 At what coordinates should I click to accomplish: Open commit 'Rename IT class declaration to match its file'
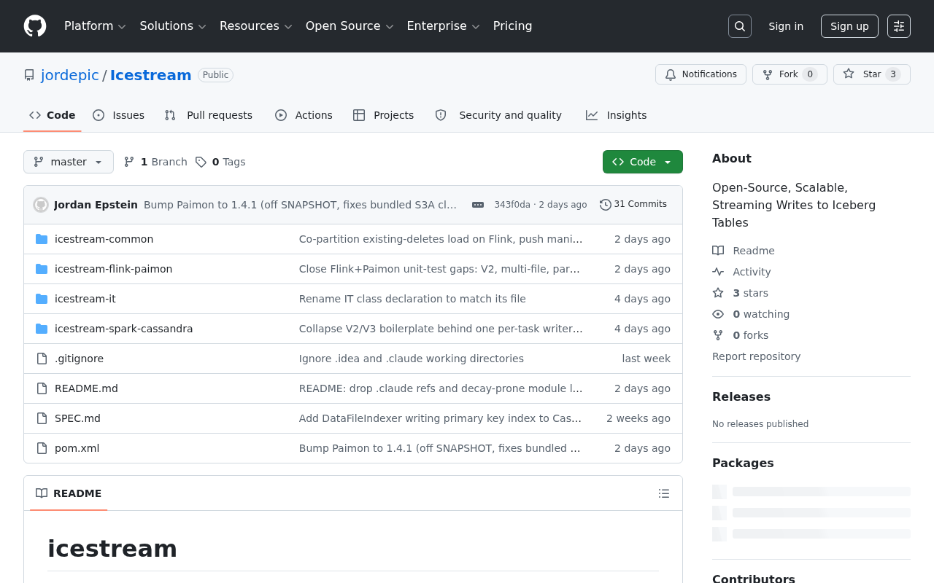[412, 299]
